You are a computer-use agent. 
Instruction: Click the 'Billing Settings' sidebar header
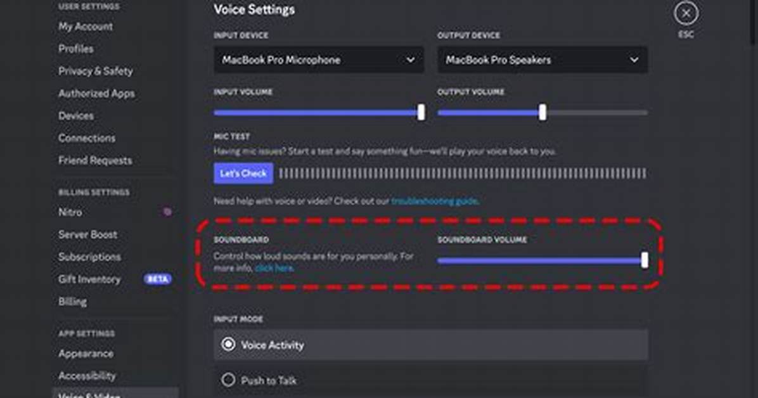pos(94,193)
